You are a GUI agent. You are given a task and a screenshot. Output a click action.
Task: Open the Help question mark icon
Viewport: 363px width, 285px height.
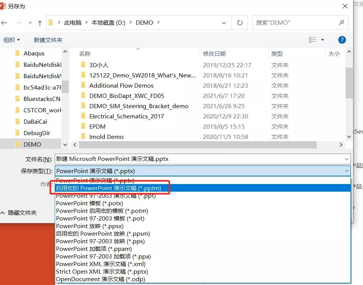pyautogui.click(x=342, y=39)
